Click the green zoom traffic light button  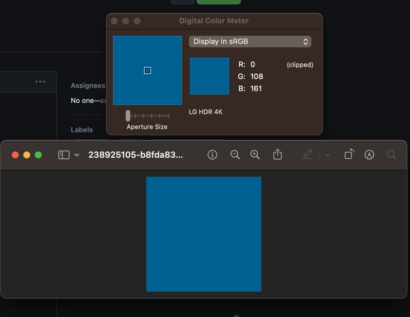pos(38,155)
